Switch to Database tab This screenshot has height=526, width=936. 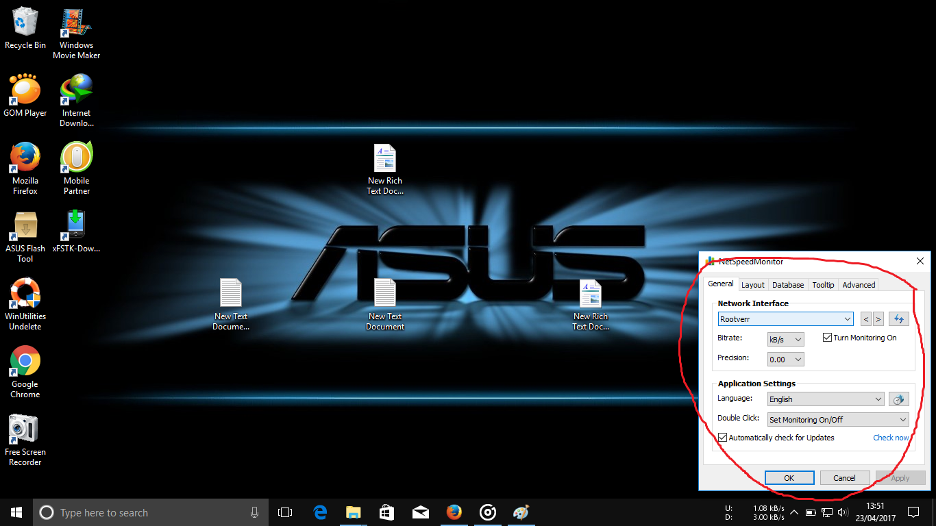point(788,285)
